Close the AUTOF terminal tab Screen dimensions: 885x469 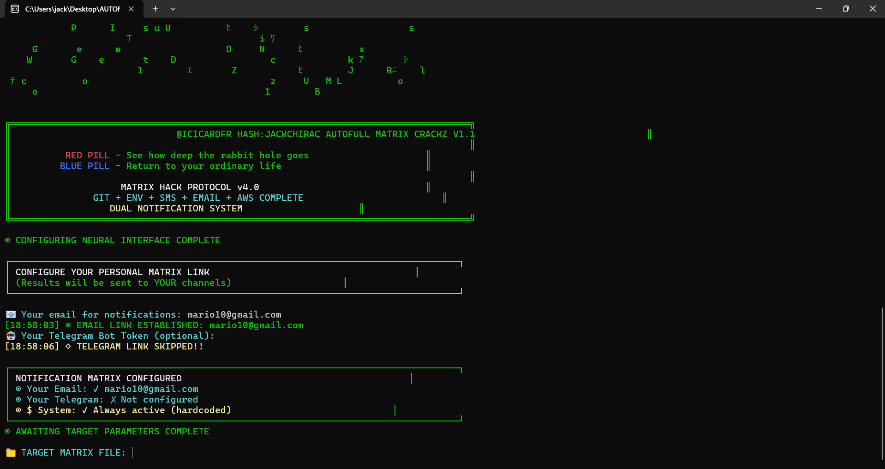point(131,8)
